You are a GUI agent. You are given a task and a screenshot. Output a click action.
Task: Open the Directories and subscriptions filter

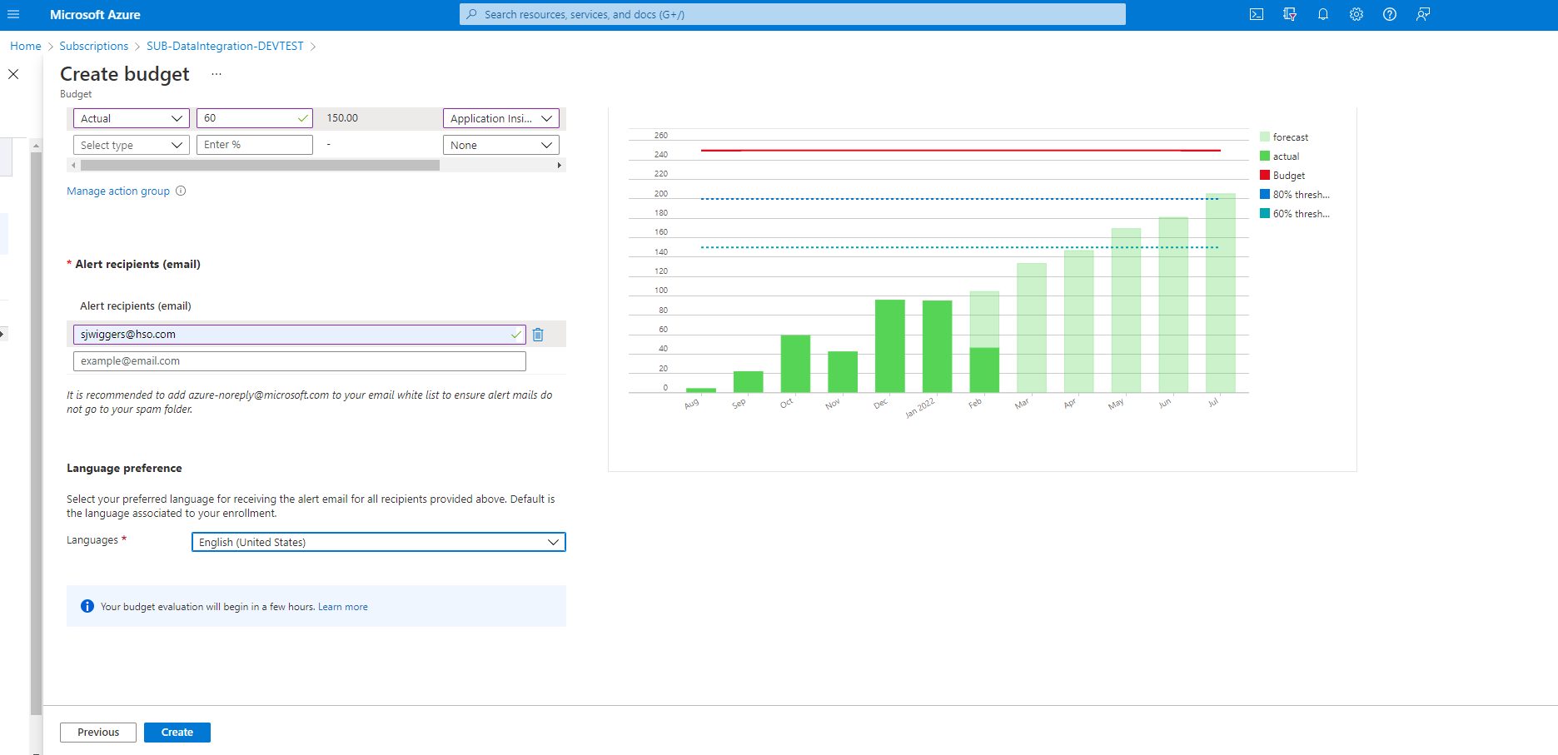1290,14
